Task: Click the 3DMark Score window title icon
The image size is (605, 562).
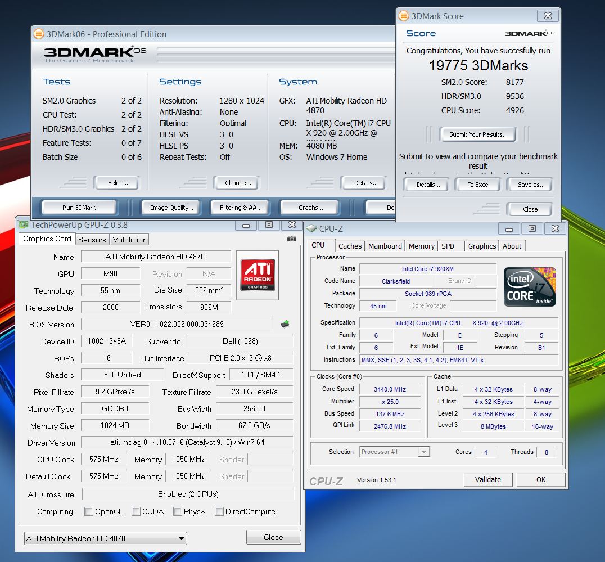Action: pos(404,16)
